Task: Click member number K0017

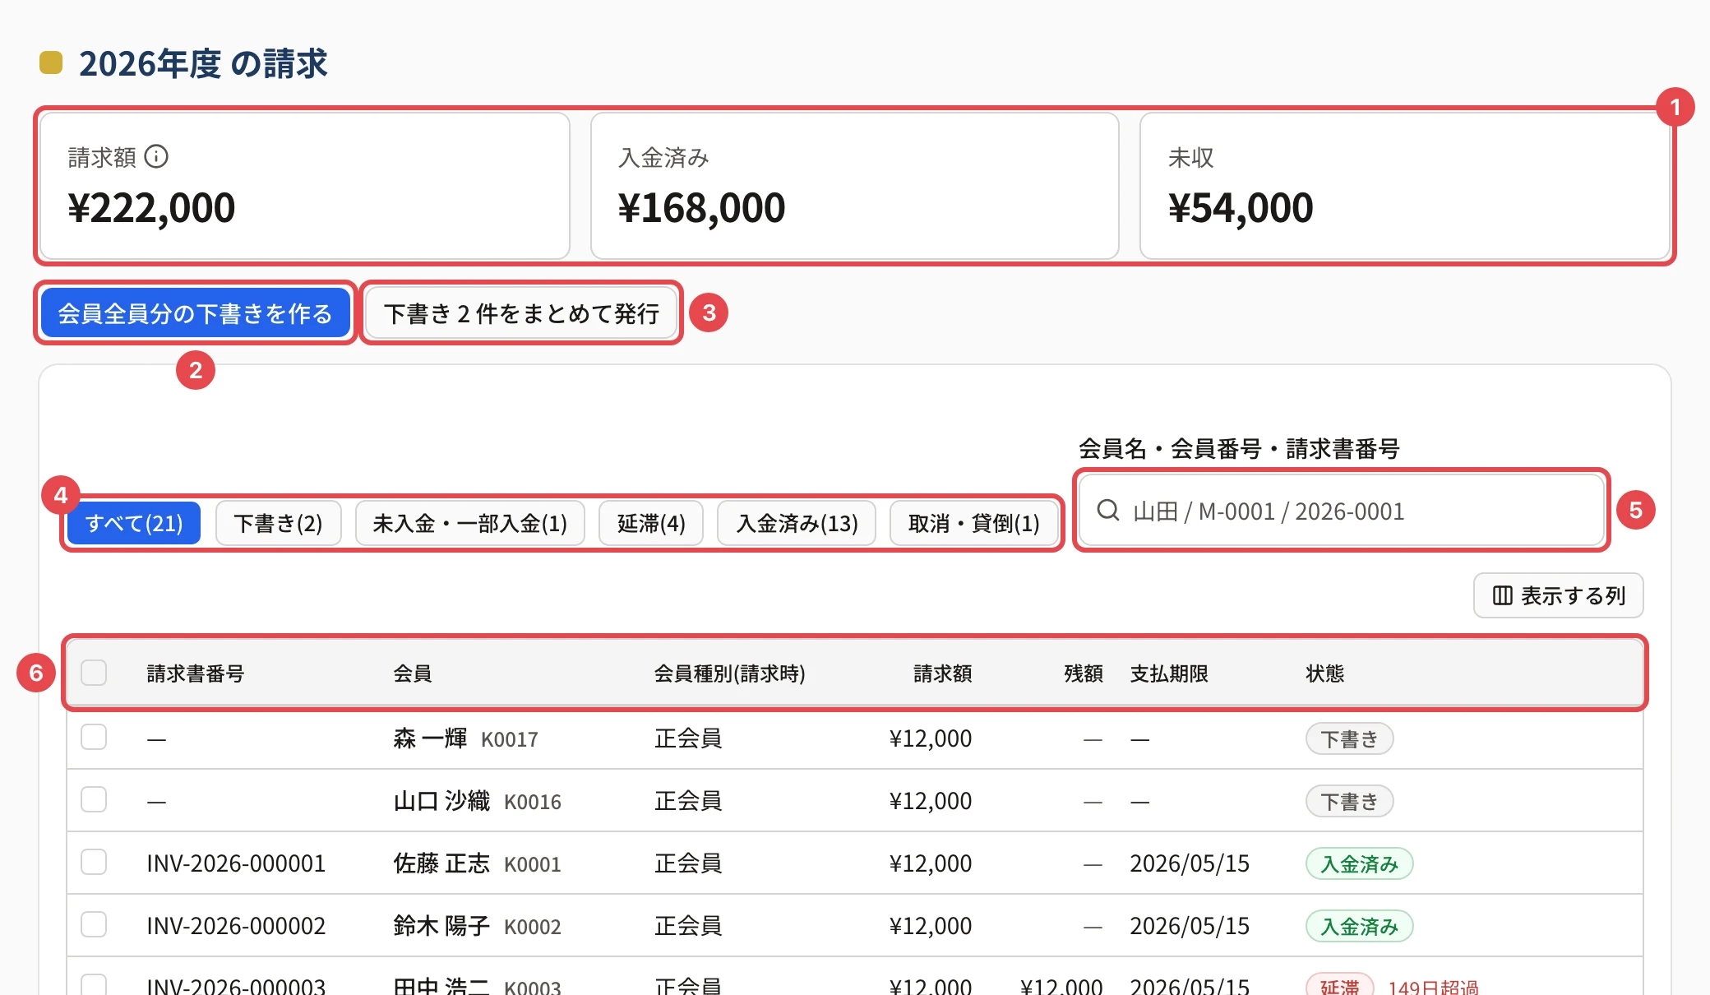Action: [x=510, y=739]
